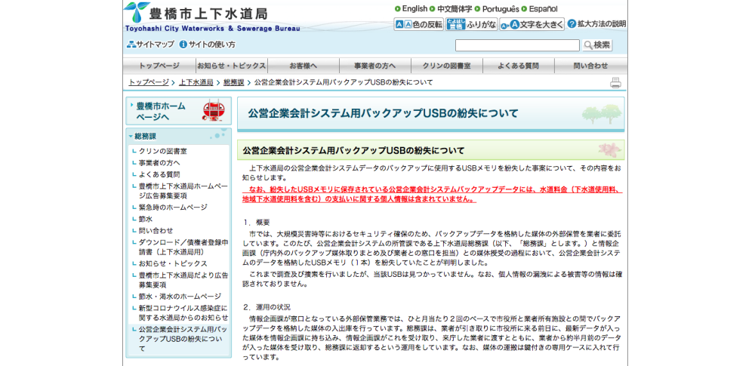Click the トップページ breadcrumb link

point(149,82)
